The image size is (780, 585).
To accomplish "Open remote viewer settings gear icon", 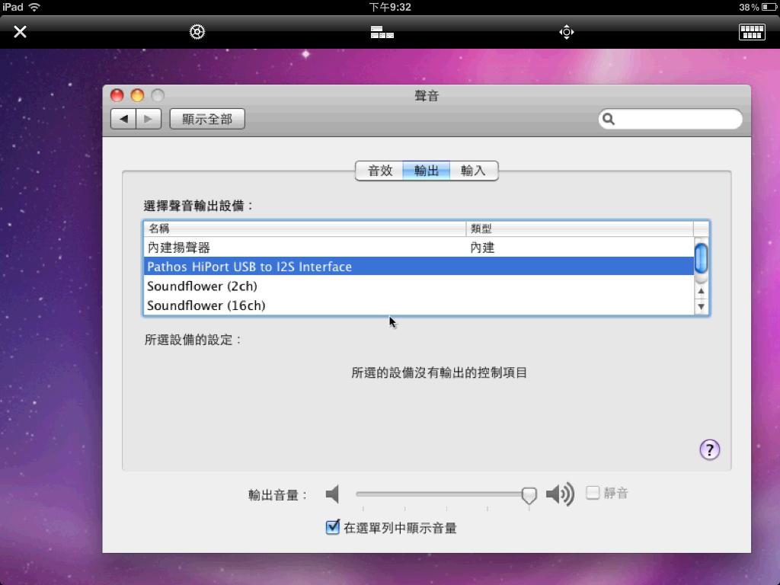I will [197, 32].
